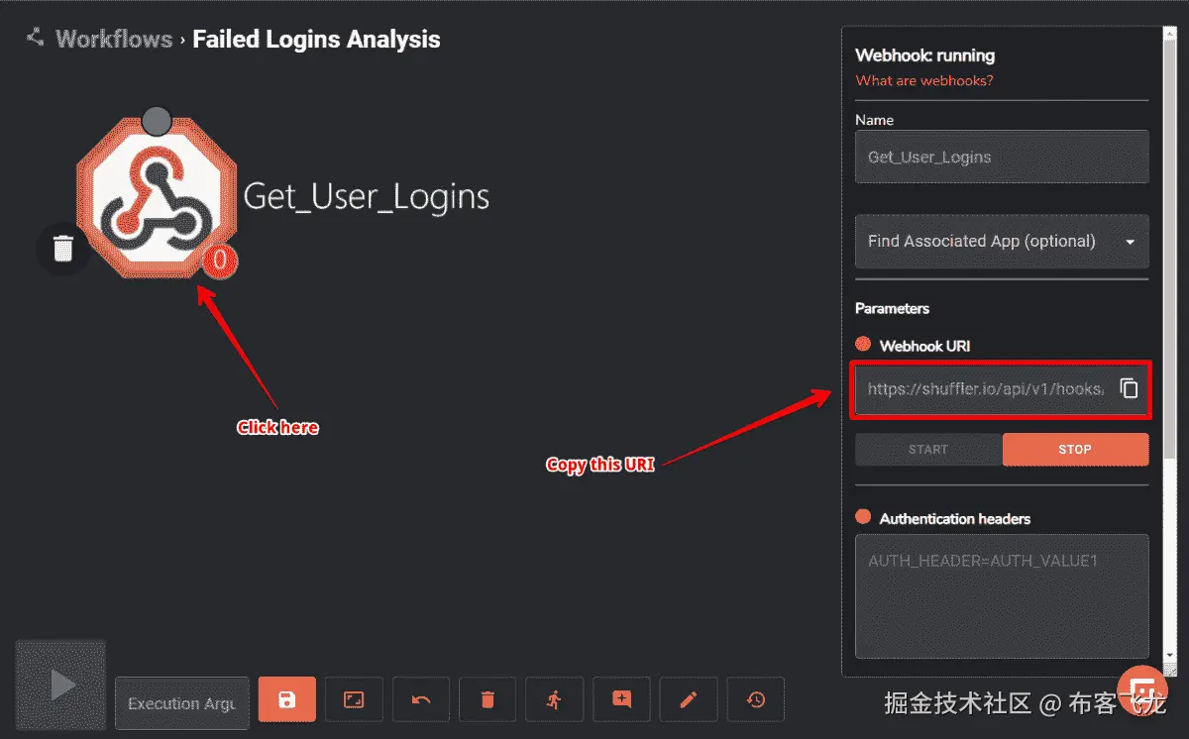Save the workflow with the floppy disk icon
The height and width of the screenshot is (739, 1189).
tap(286, 699)
